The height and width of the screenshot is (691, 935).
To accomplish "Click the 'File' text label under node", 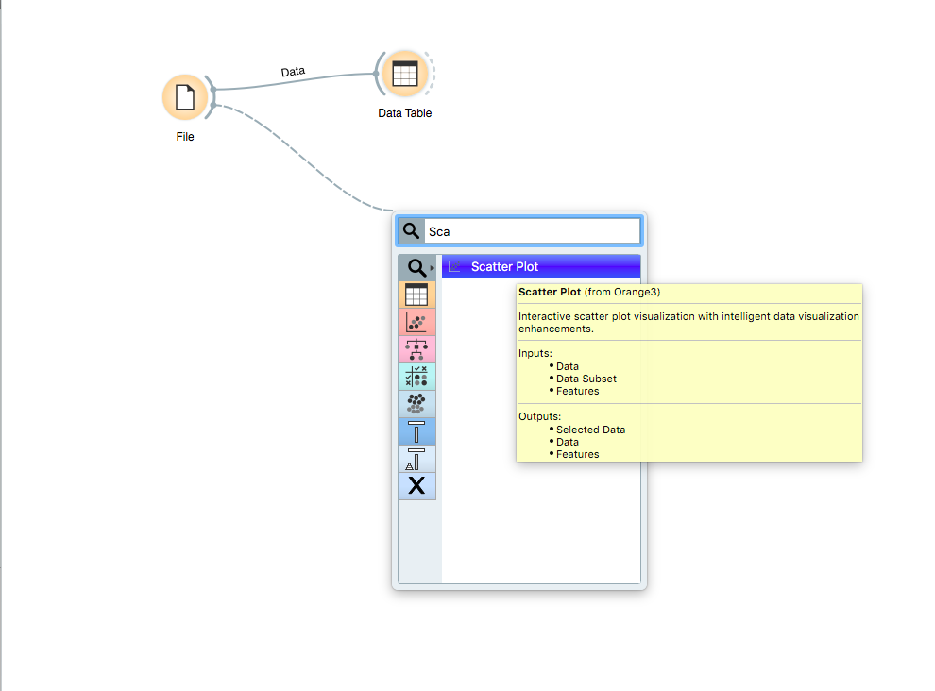I will (x=185, y=137).
